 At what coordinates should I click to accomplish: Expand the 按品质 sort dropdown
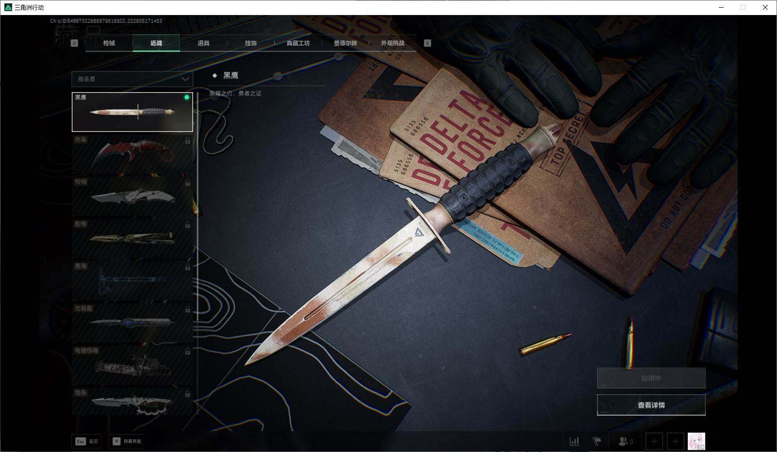click(132, 79)
